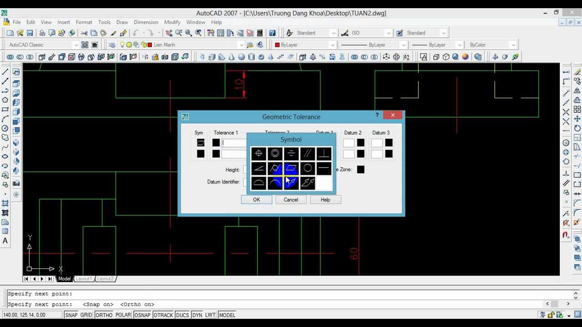582x327 pixels.
Task: Click the second Sym box (blank)
Action: tap(201, 154)
